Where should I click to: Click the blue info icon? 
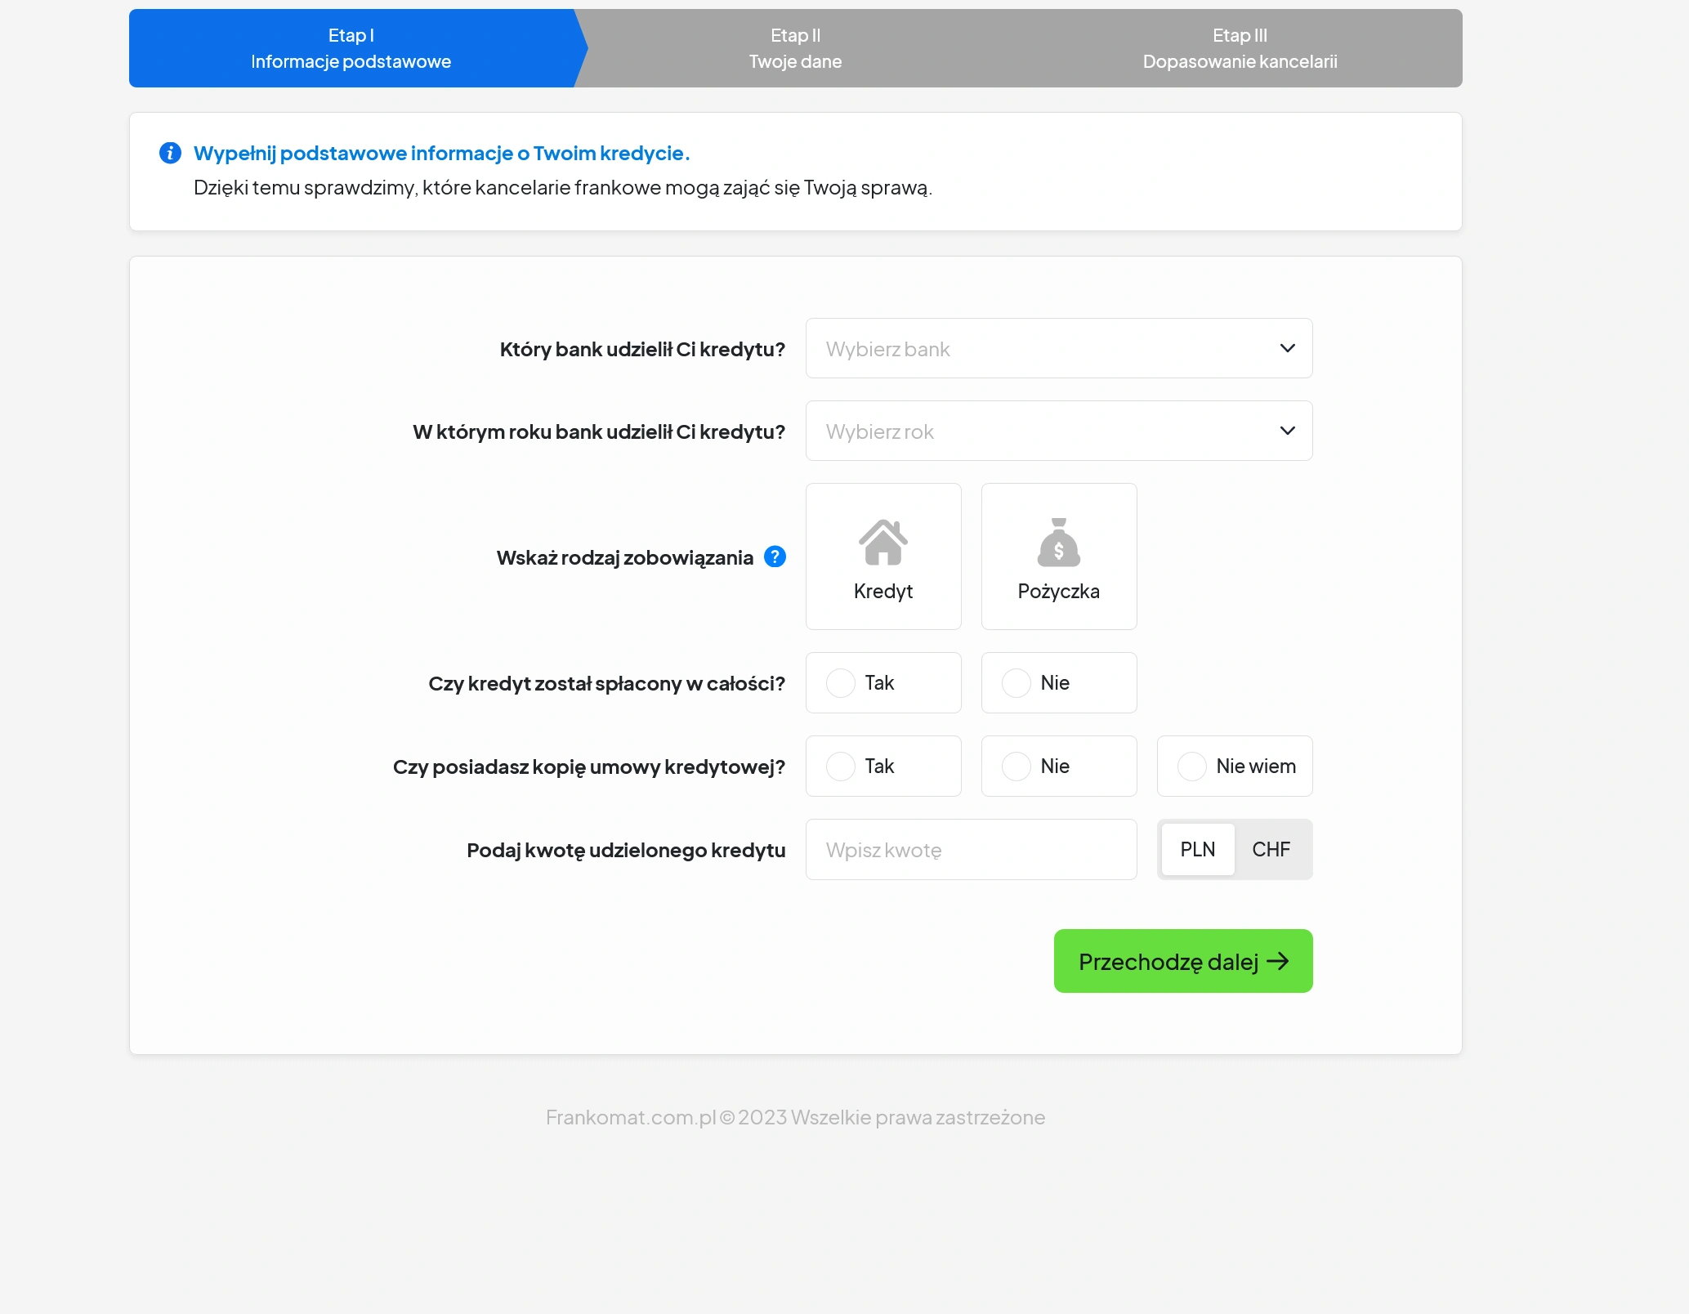[170, 153]
